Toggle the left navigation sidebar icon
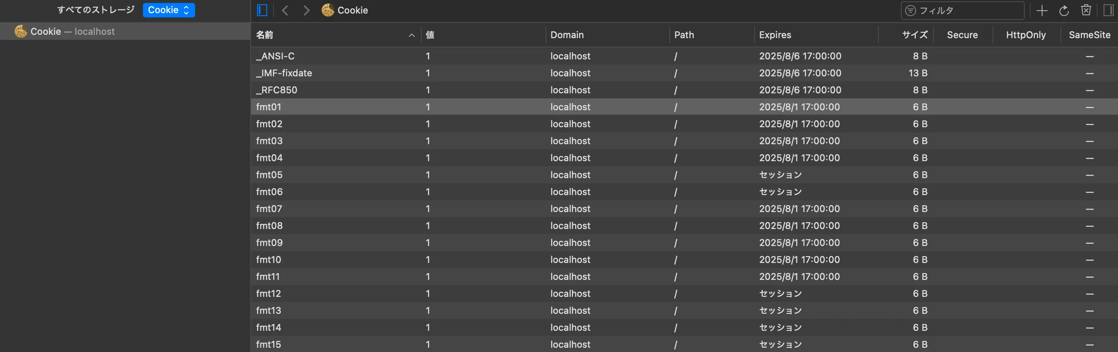This screenshot has height=352, width=1118. point(262,11)
